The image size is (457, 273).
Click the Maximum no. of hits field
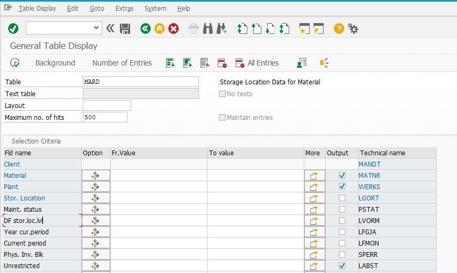pyautogui.click(x=105, y=117)
